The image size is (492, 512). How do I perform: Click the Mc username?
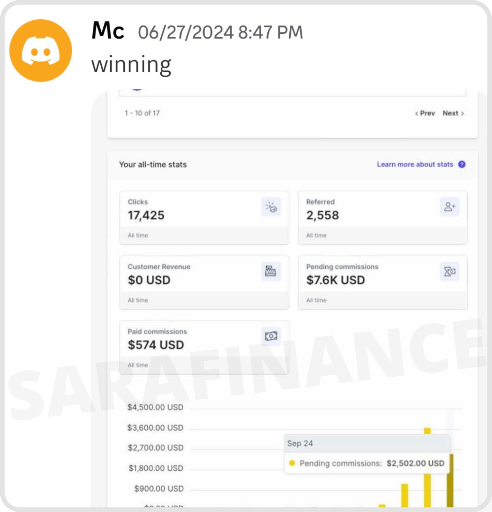point(108,31)
